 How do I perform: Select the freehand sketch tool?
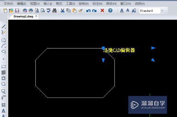point(4,32)
